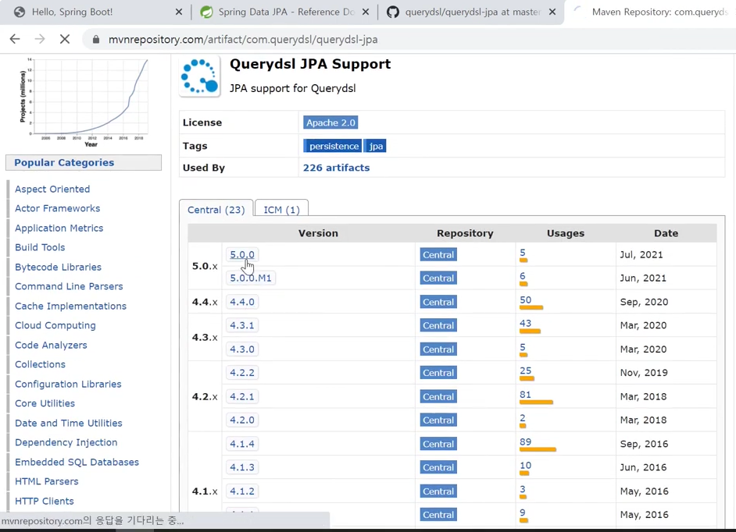This screenshot has height=532, width=736.
Task: Open the Build Tools category
Action: (40, 247)
